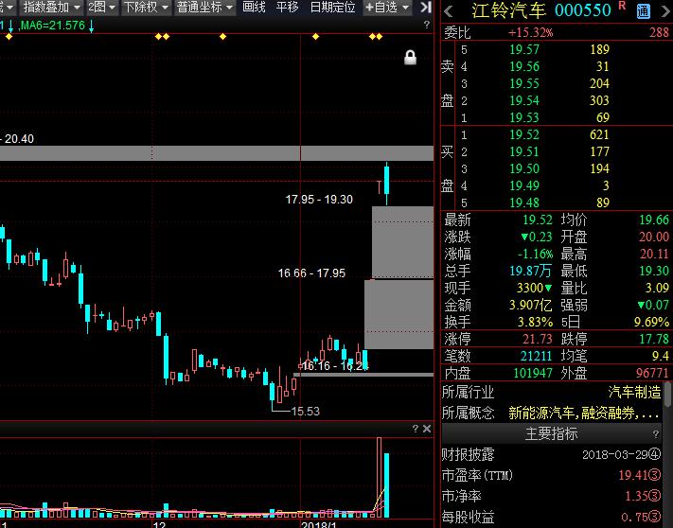Open volume panel help question mark
Screen dimensions: 673x528
point(415,429)
